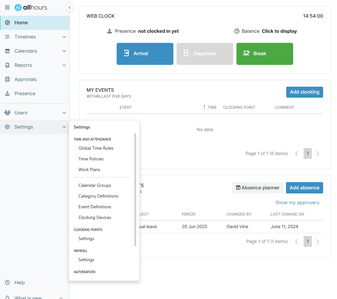Click the Add clocking button

coord(304,92)
